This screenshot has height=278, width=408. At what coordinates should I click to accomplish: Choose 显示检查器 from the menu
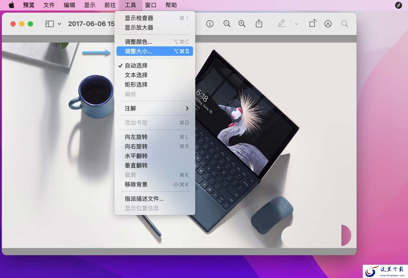tap(155, 18)
